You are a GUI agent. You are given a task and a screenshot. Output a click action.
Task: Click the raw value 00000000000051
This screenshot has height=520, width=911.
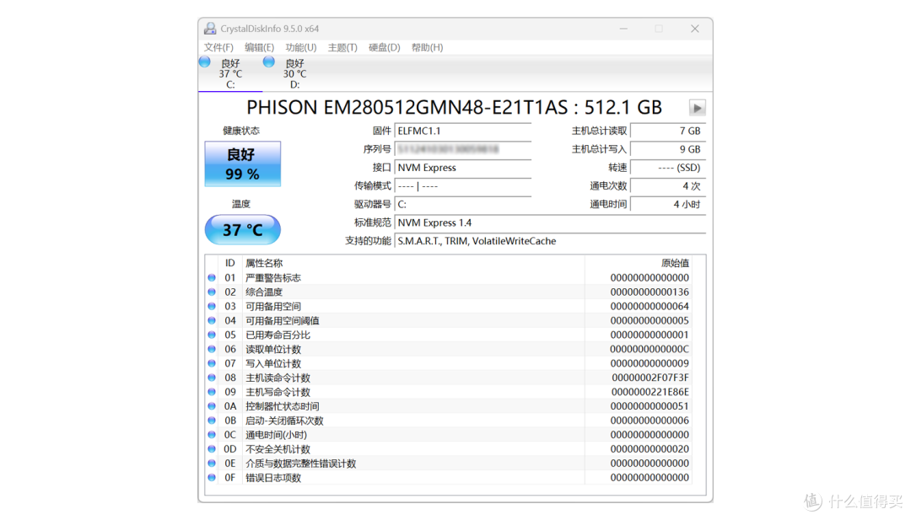650,406
